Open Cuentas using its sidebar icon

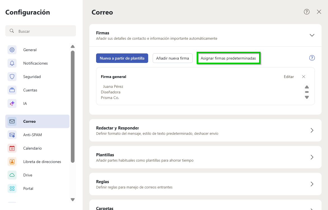12,90
